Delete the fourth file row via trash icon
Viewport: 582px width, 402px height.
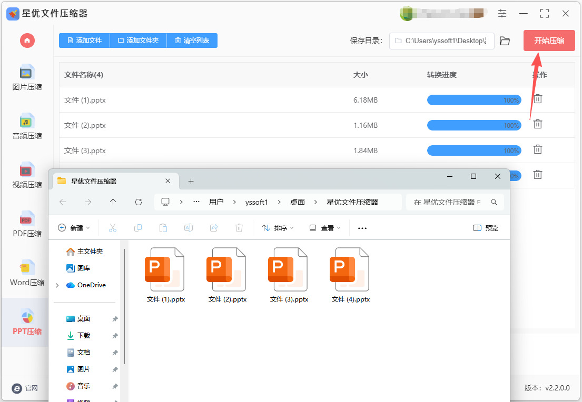(538, 175)
